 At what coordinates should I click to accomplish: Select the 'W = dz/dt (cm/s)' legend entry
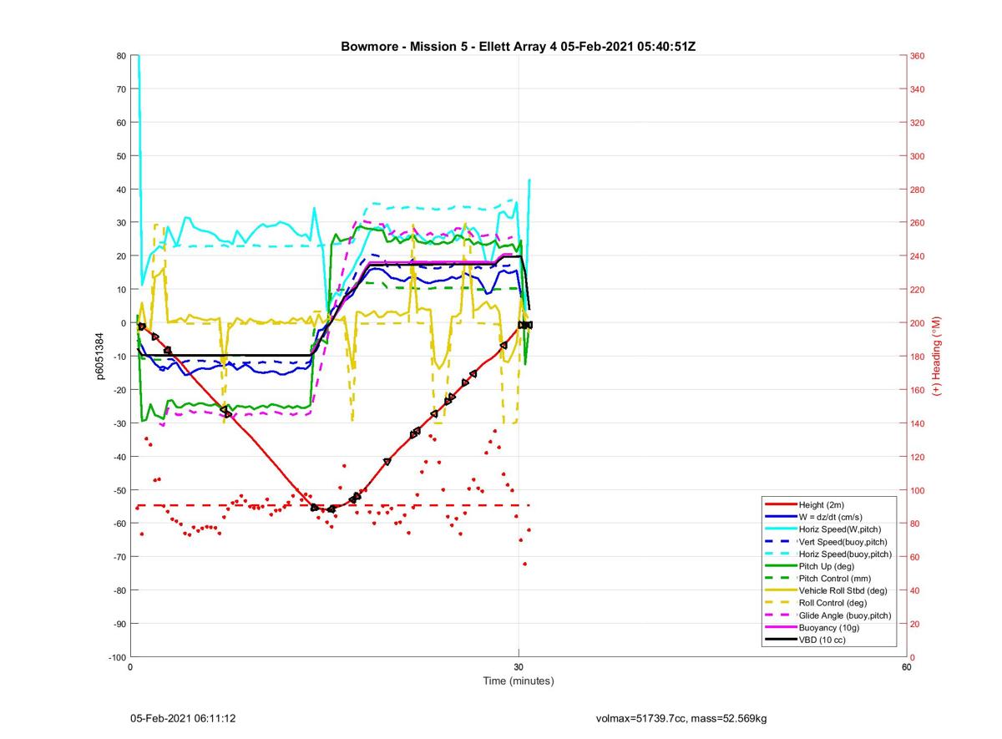[832, 517]
